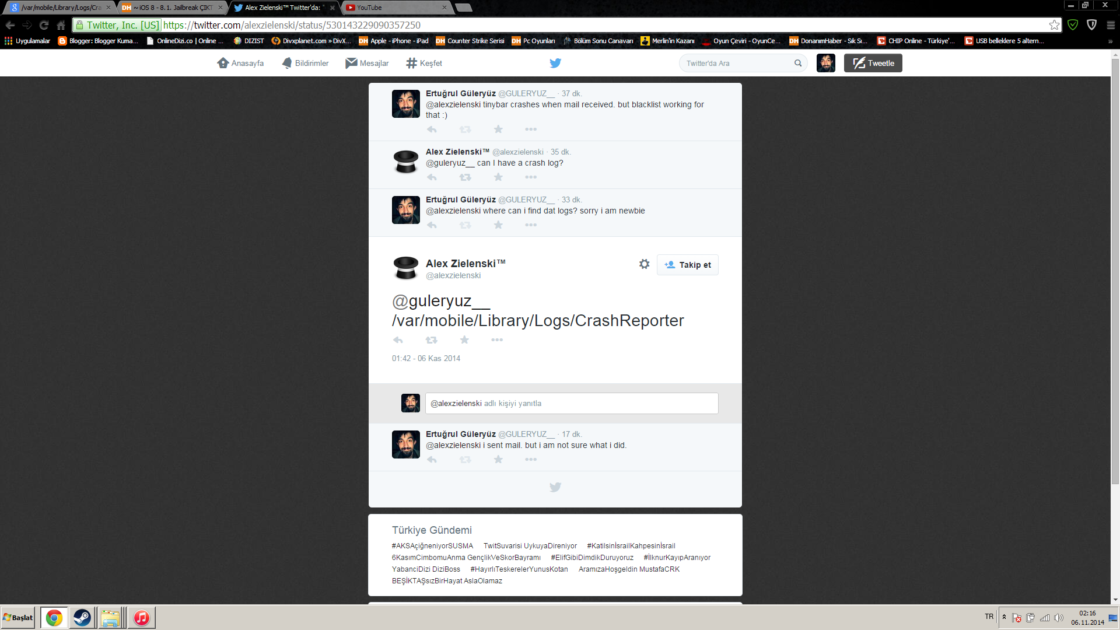The width and height of the screenshot is (1120, 630).
Task: Open your profile avatar menu in navbar
Action: pyautogui.click(x=825, y=63)
